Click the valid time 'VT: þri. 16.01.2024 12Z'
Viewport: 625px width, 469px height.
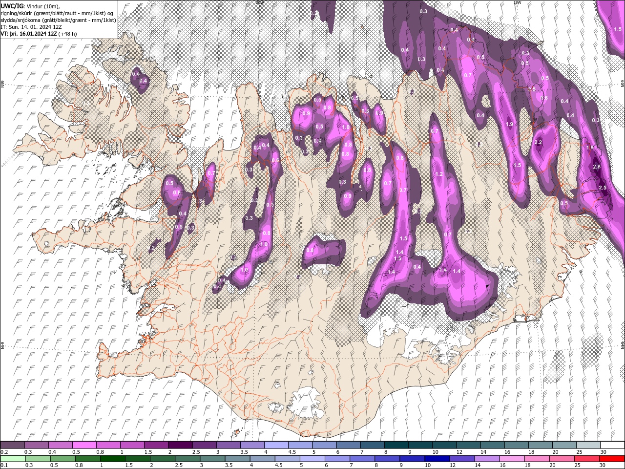tap(29, 34)
